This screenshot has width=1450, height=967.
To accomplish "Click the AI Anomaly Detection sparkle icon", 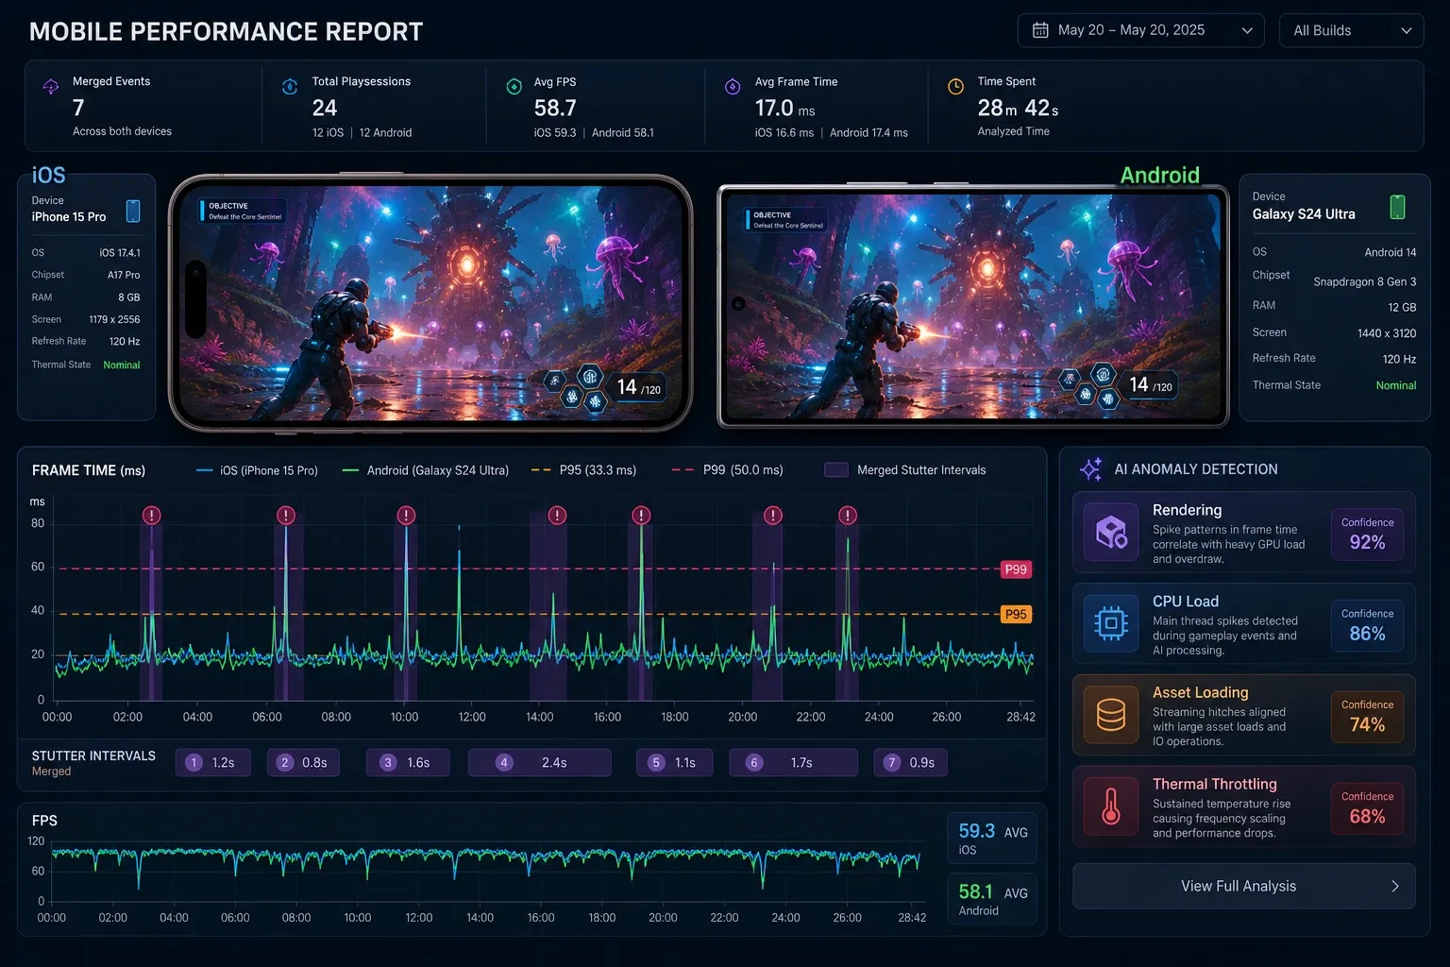I will (1090, 469).
